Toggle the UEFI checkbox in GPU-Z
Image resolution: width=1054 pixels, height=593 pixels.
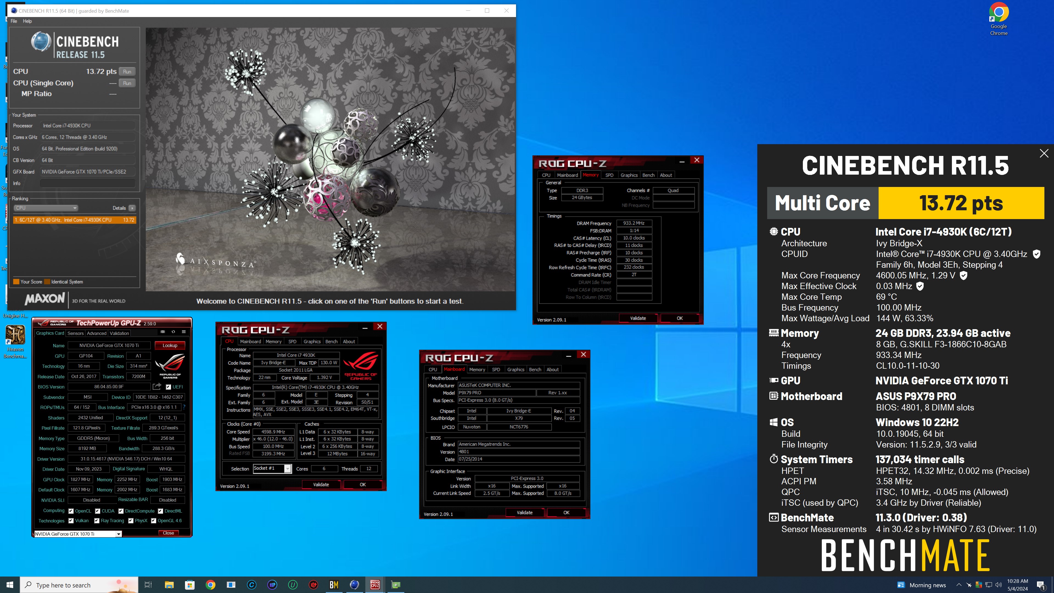point(168,387)
